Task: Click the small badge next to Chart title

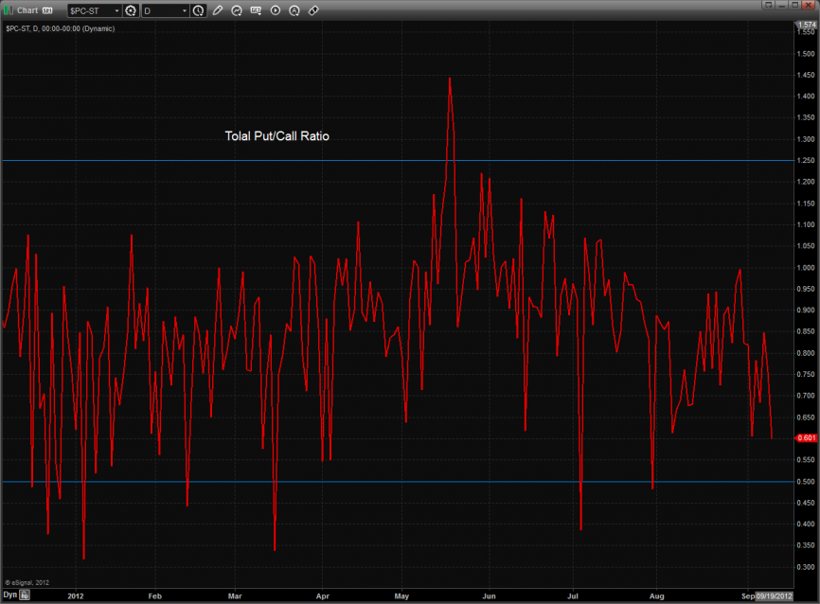Action: [x=47, y=10]
